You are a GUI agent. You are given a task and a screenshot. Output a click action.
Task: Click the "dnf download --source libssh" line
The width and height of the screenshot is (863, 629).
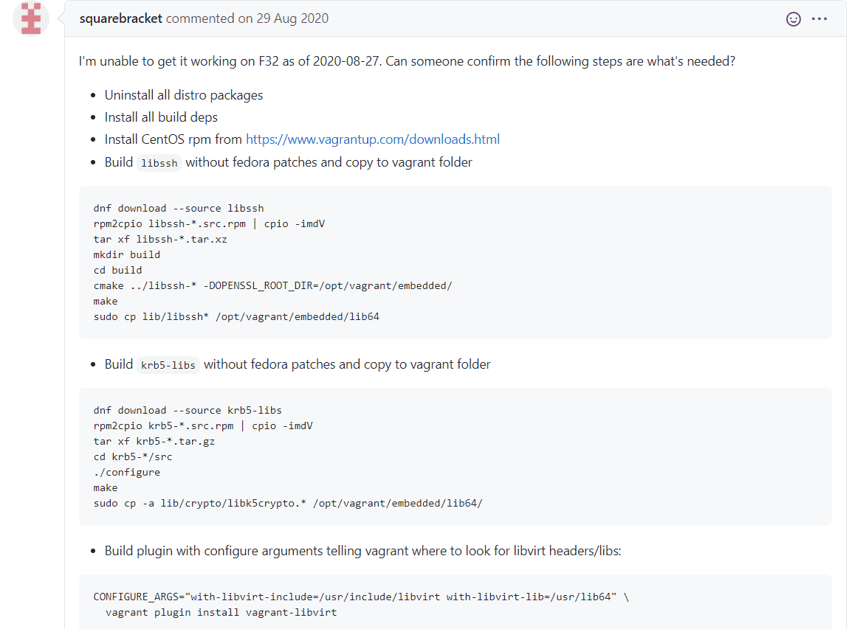(x=179, y=208)
